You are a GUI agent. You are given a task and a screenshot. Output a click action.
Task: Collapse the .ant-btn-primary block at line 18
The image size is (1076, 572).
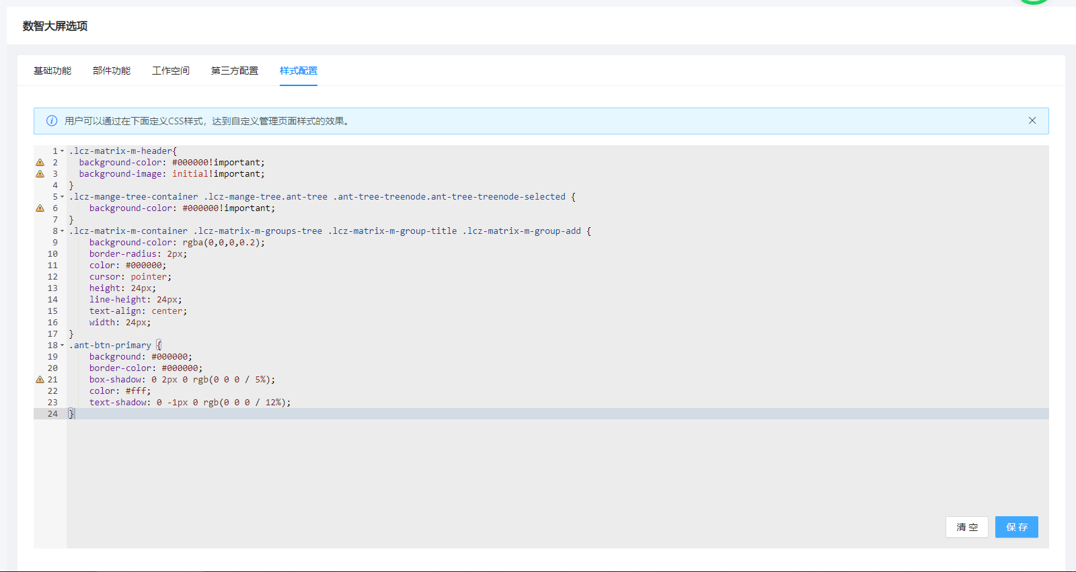(x=63, y=345)
